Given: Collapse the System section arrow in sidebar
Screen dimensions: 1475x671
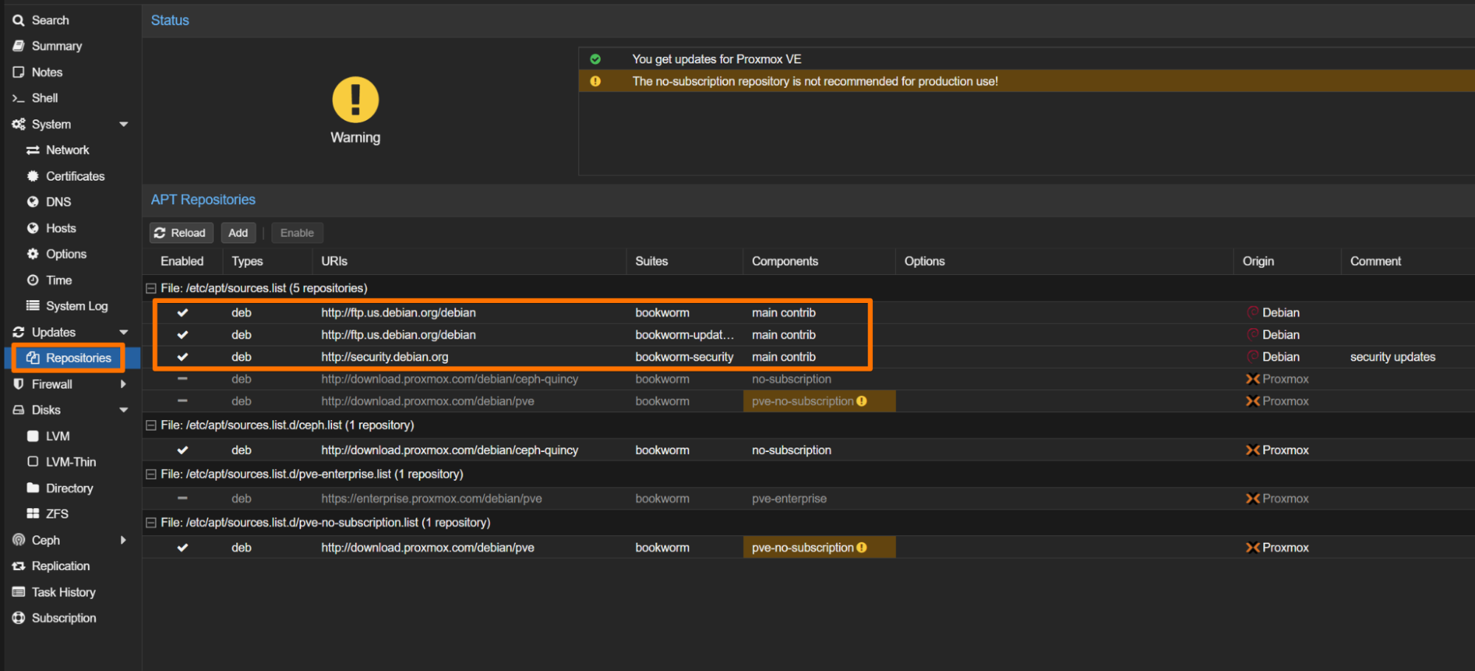Looking at the screenshot, I should (x=123, y=125).
